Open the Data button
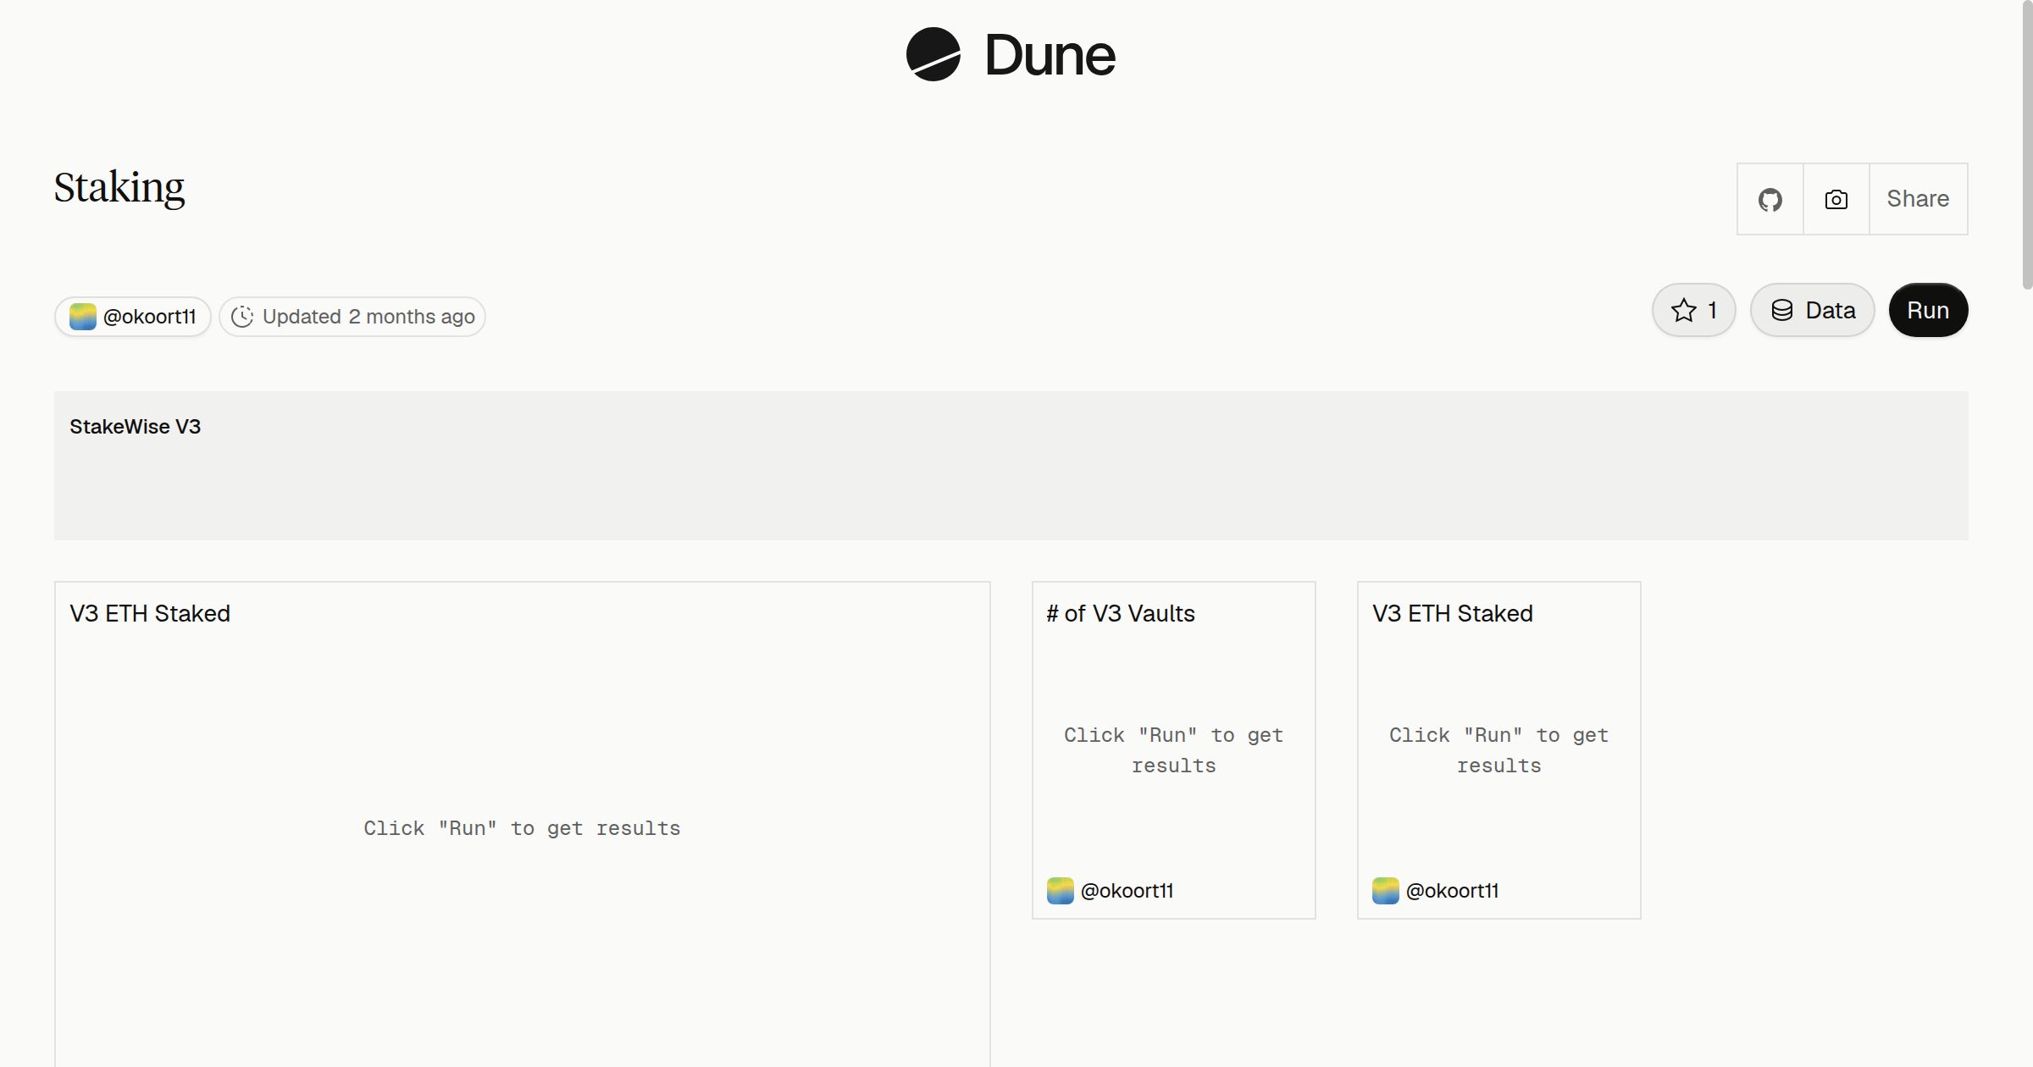Image resolution: width=2033 pixels, height=1067 pixels. click(x=1812, y=310)
